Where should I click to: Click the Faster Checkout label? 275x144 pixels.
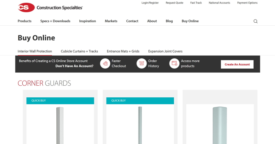click(x=119, y=63)
